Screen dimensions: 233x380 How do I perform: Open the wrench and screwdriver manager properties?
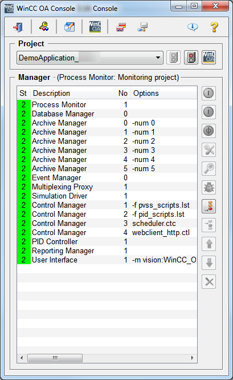[x=209, y=149]
